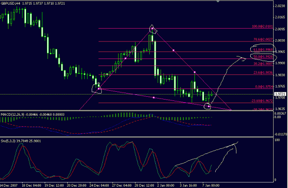Click the trendline handle at the latest swing low
This screenshot has width=288, height=188.
(x=209, y=106)
